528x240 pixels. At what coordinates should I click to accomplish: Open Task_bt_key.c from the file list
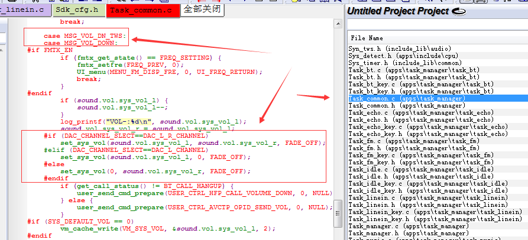pyautogui.click(x=421, y=84)
